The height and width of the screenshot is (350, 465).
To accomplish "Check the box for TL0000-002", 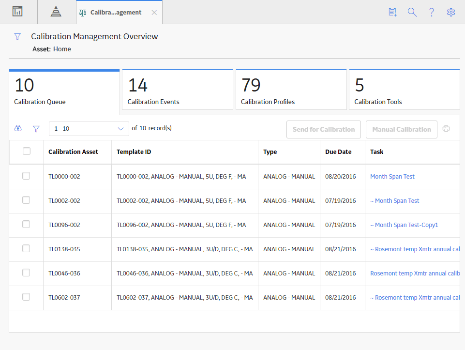I will click(x=26, y=176).
